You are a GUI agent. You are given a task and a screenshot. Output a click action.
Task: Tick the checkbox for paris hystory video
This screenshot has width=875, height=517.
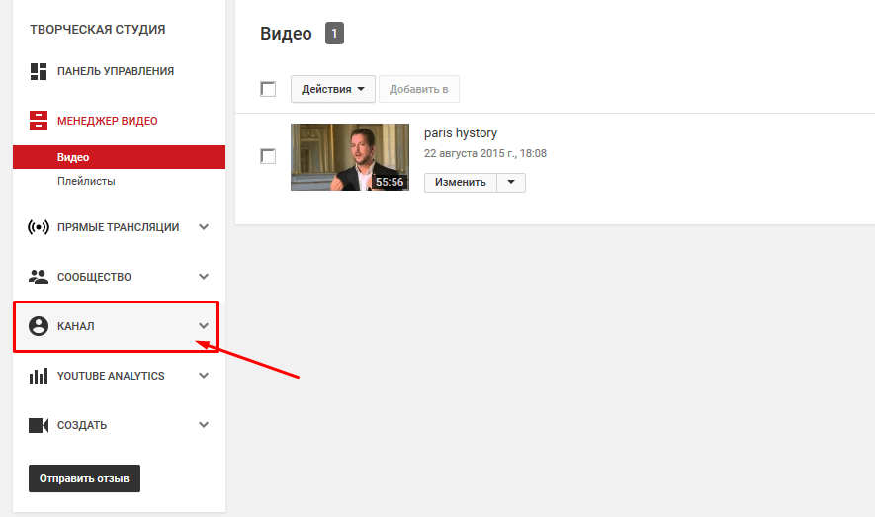point(268,156)
